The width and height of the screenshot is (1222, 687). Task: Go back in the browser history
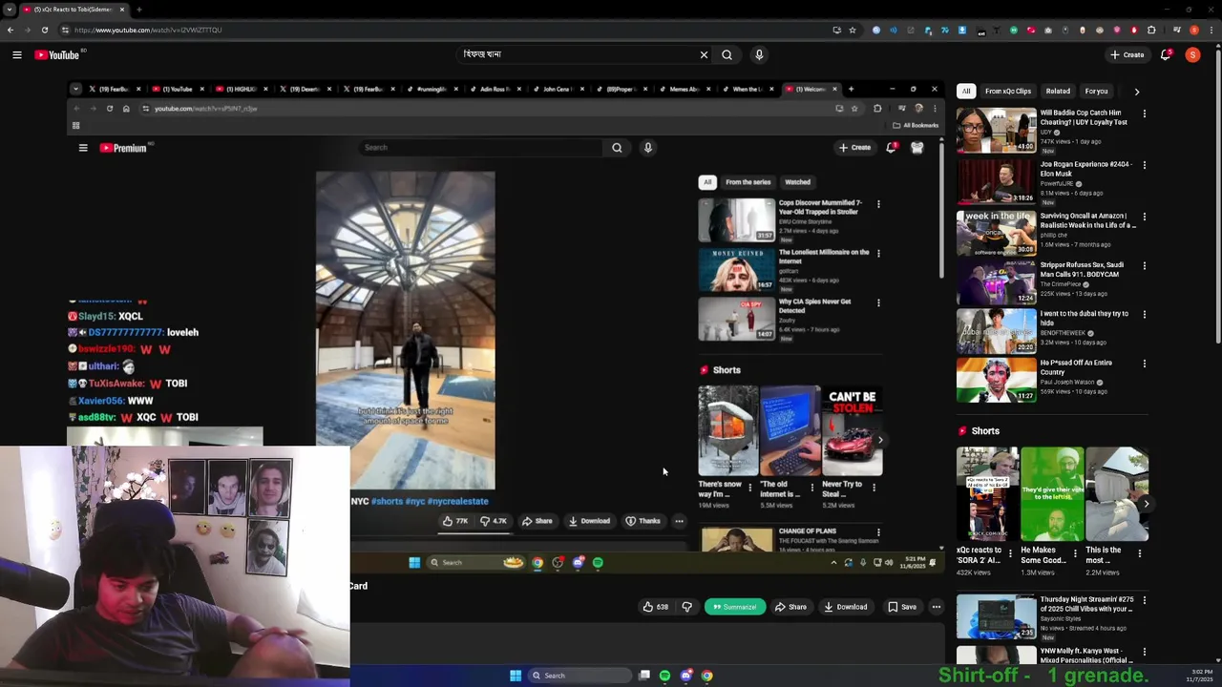(x=11, y=30)
